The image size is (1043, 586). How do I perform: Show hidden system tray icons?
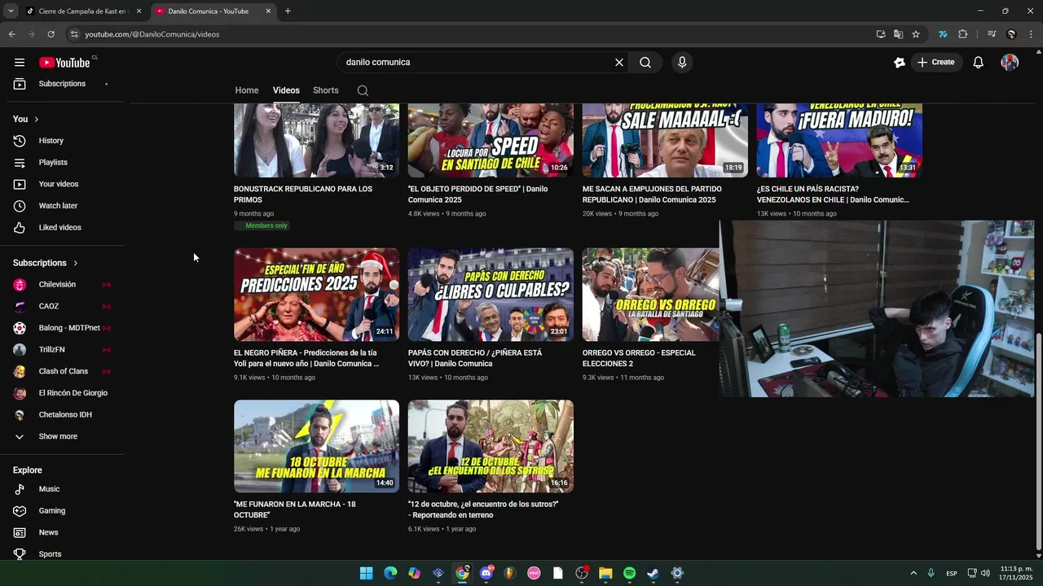[913, 573]
